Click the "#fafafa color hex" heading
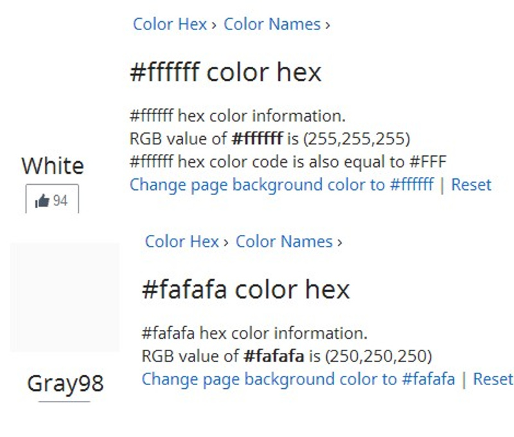514x437 pixels. (x=245, y=289)
